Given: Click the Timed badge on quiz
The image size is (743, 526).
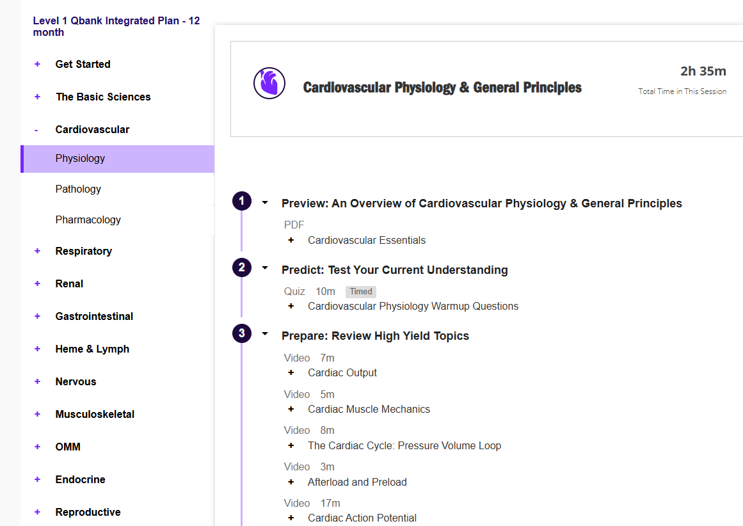Looking at the screenshot, I should (x=360, y=292).
